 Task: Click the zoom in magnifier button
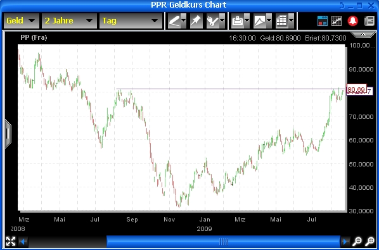[x=369, y=241]
